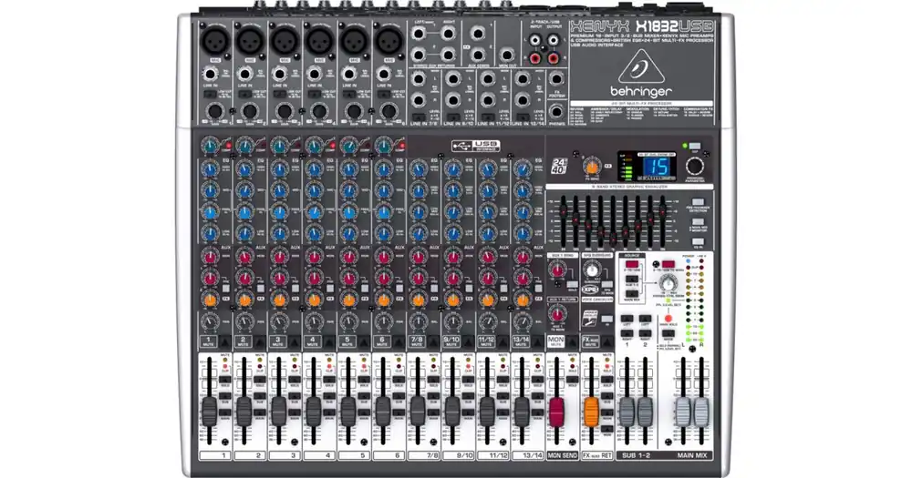Click the blue FX preset number display
The image size is (912, 478).
658,166
